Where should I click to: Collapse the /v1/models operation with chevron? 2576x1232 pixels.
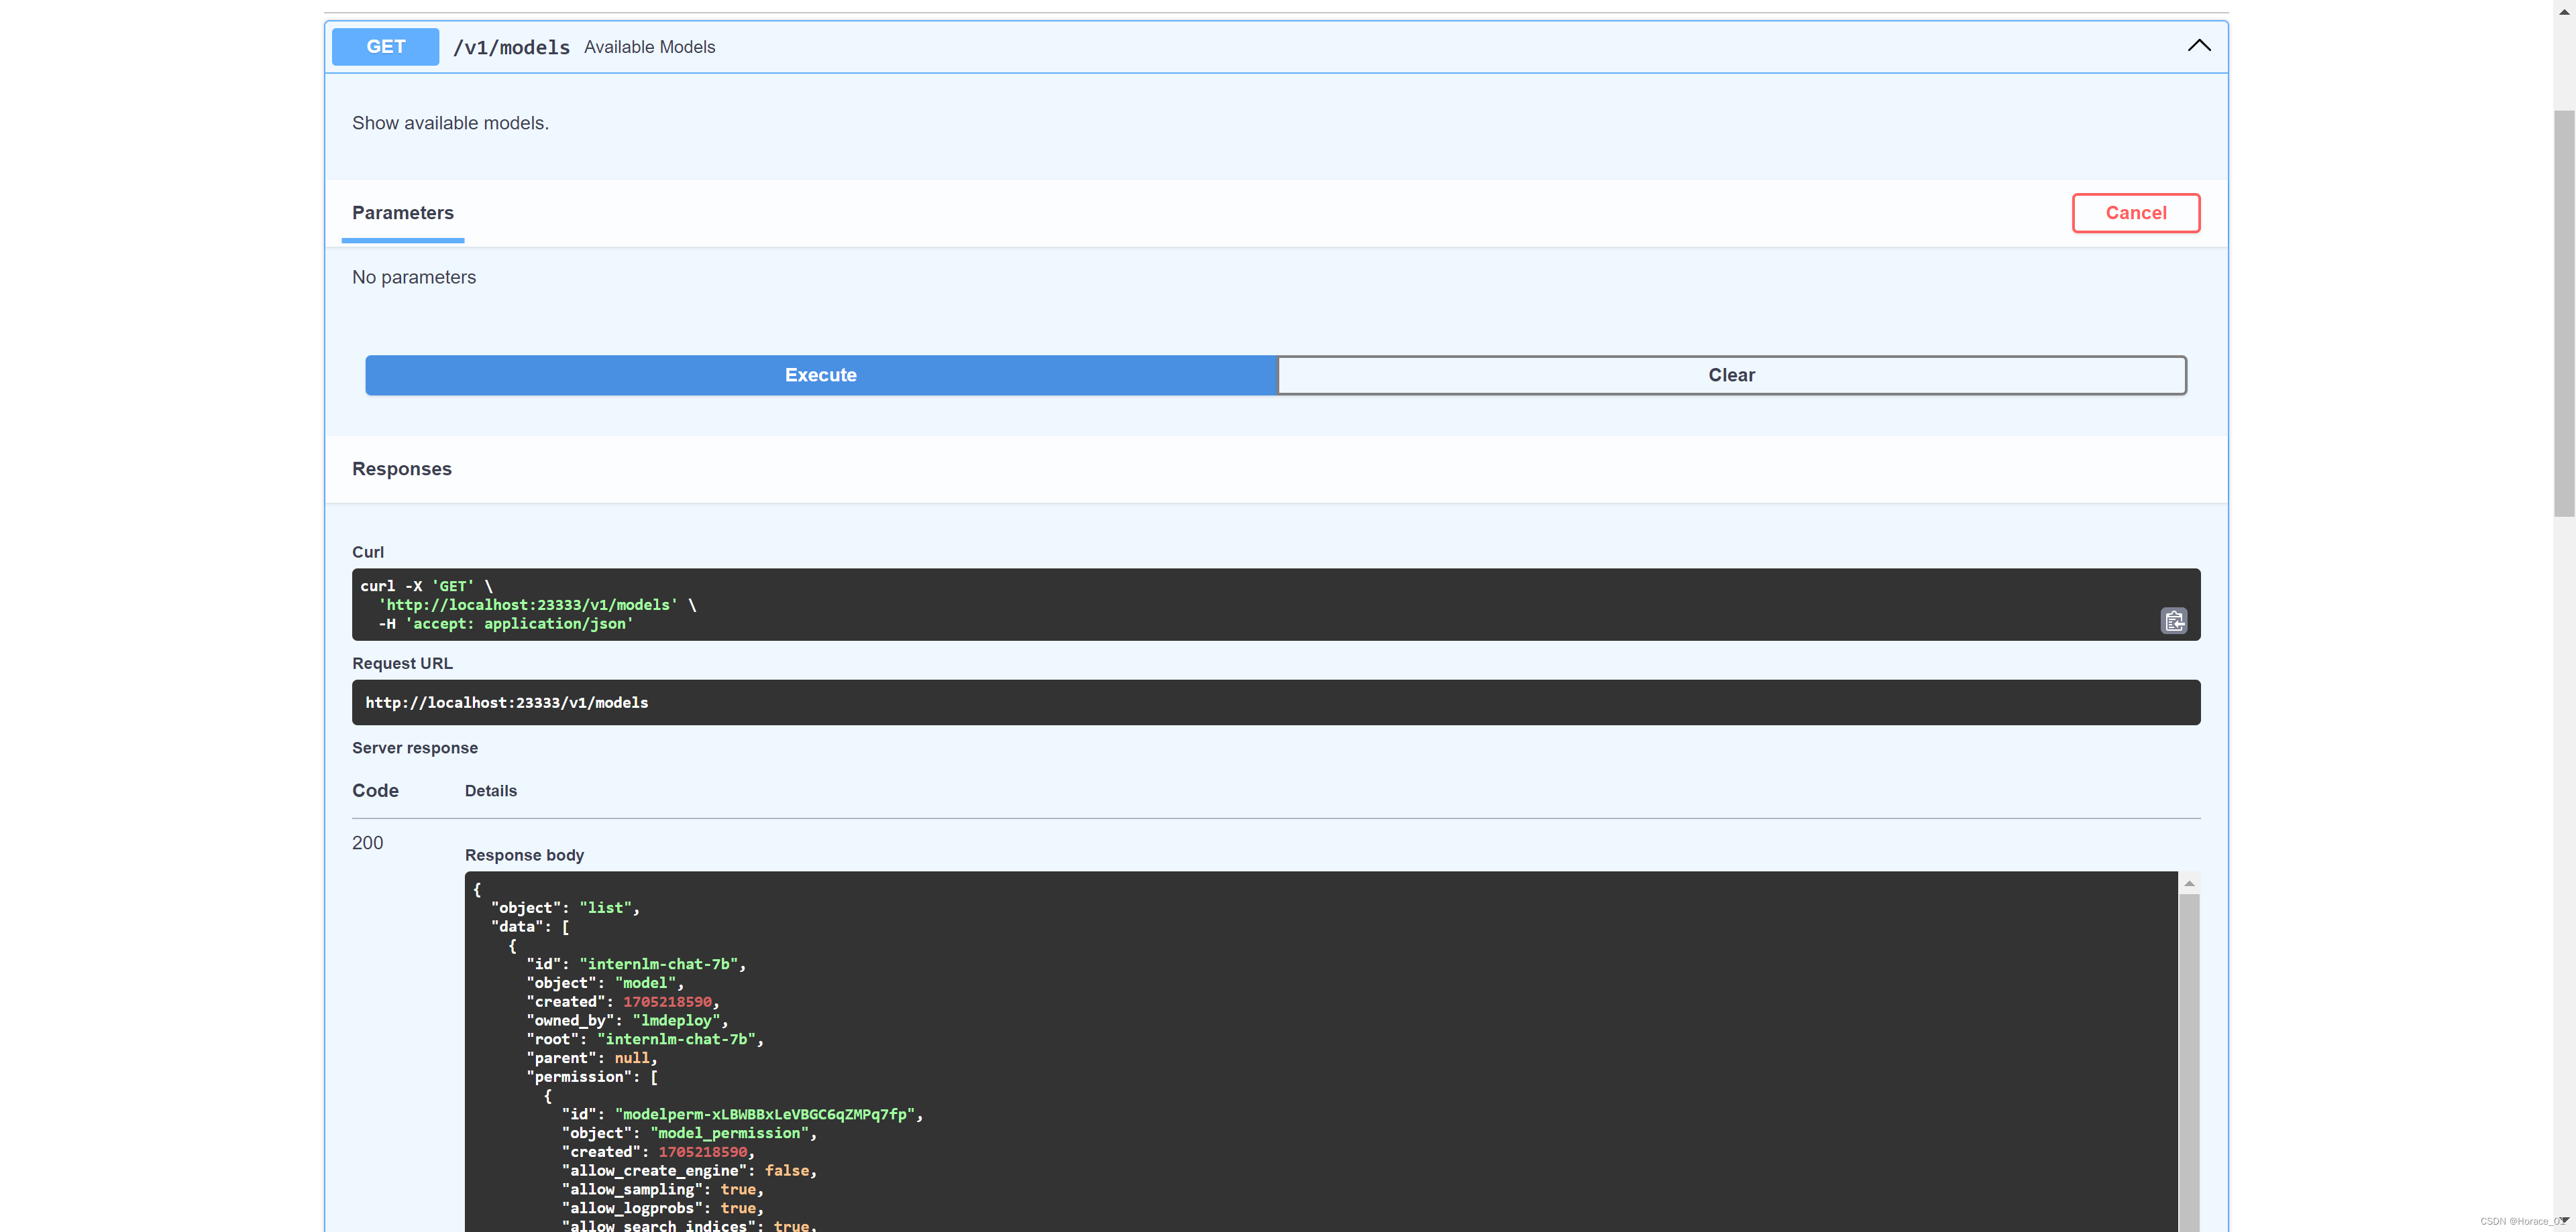pos(2198,46)
